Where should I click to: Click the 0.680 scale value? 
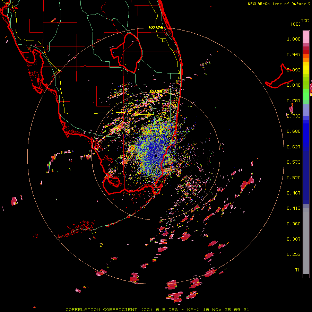(294, 131)
